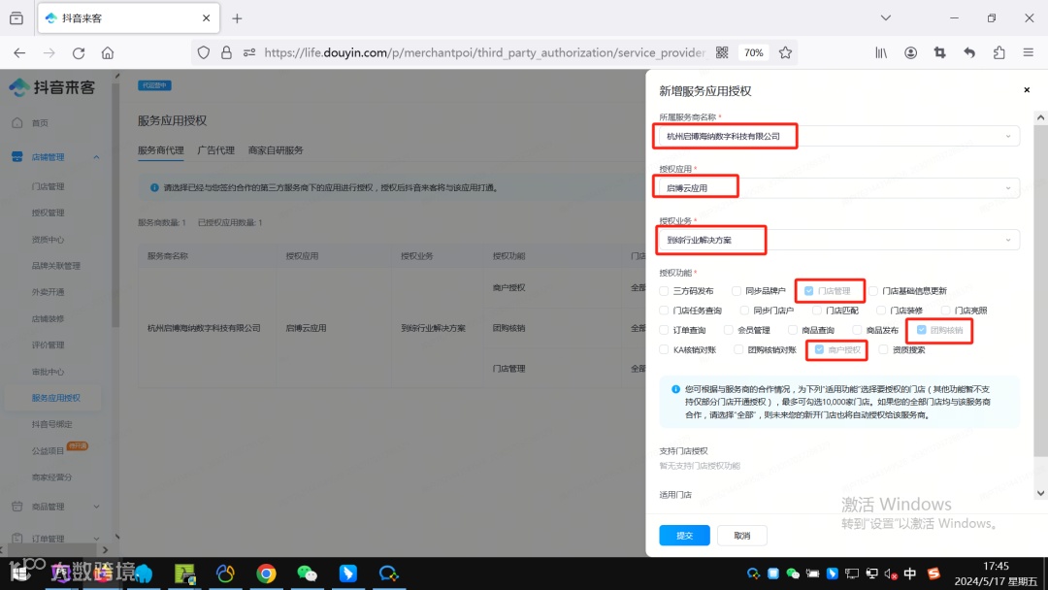Open 抖音号绑定 in the sidebar

(x=52, y=424)
